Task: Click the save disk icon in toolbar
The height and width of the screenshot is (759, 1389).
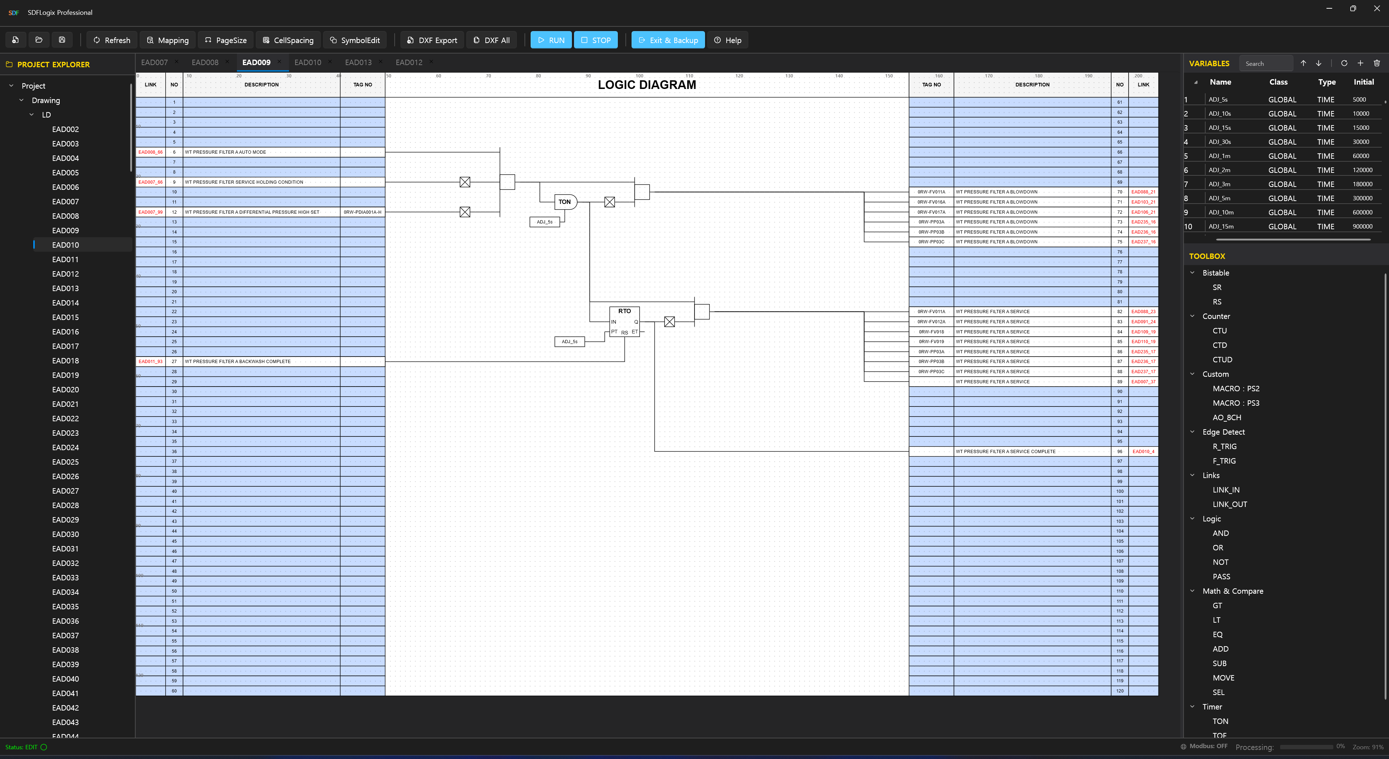Action: (x=62, y=40)
